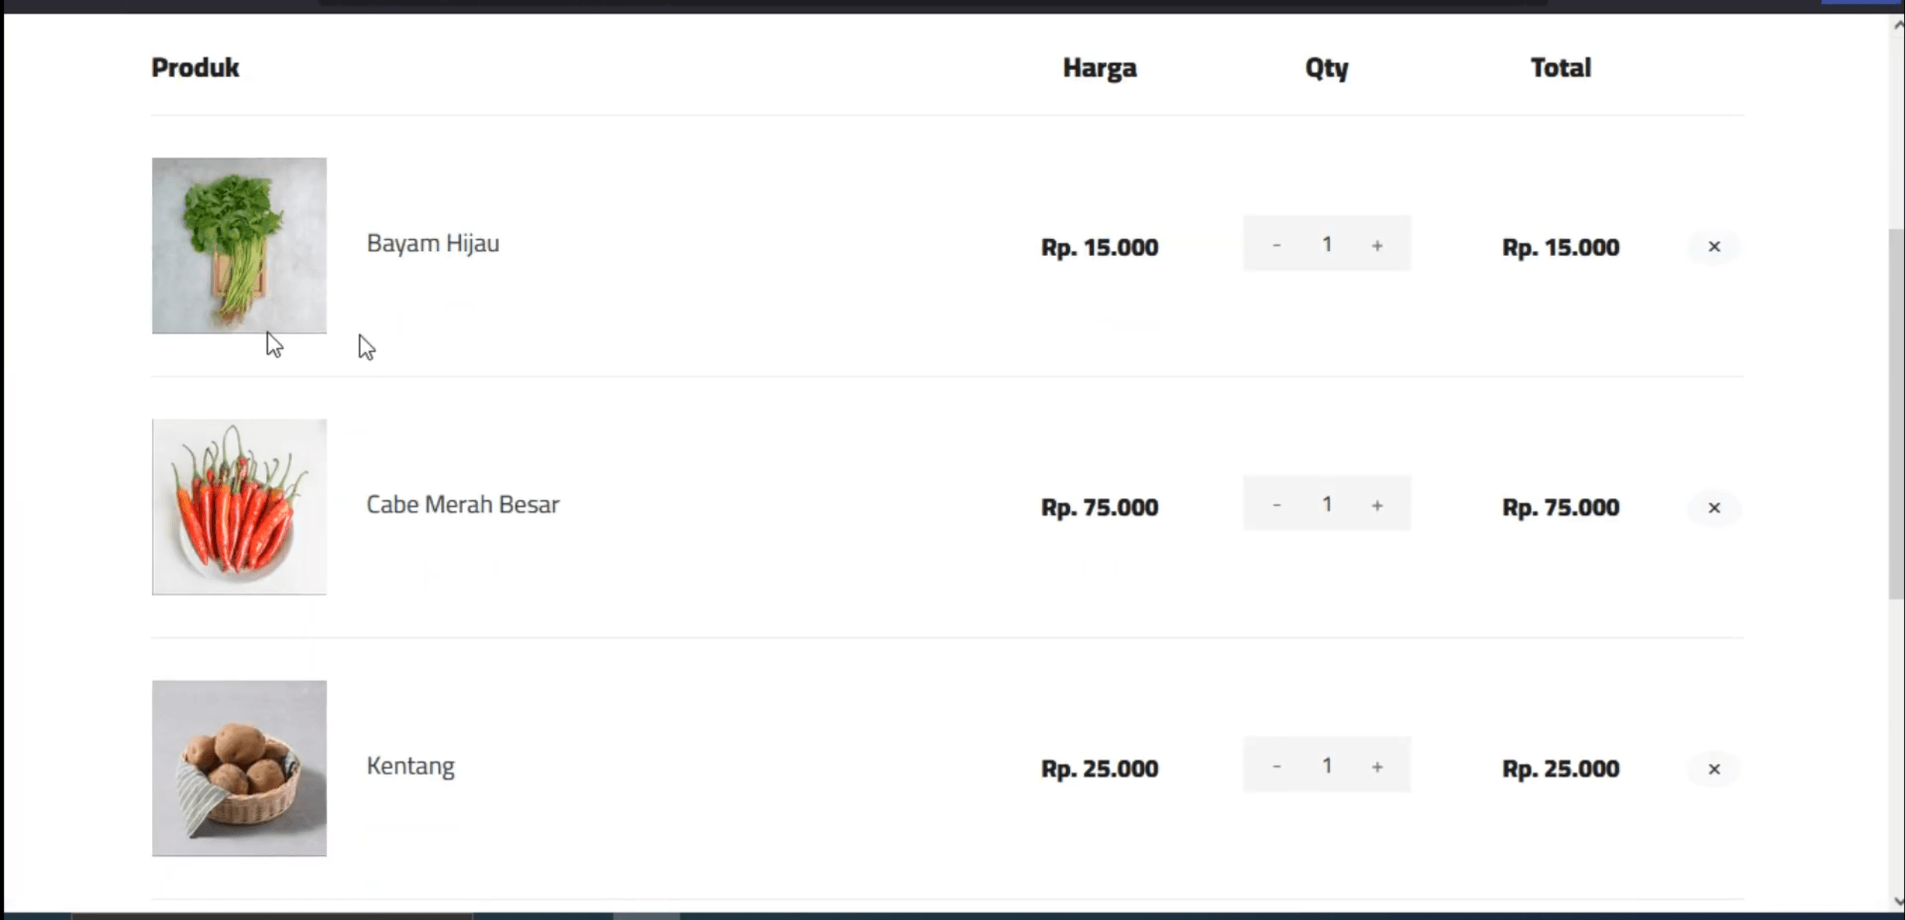Reduce Cabe Merah Besar quantity
Viewport: 1905px width, 920px height.
(x=1276, y=505)
